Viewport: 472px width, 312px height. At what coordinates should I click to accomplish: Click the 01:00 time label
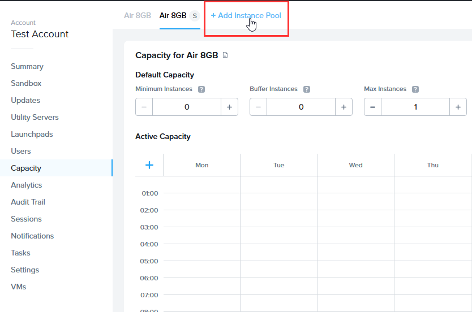(149, 193)
